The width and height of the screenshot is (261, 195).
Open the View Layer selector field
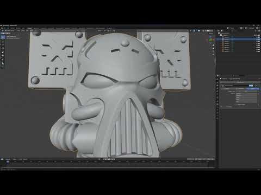[251, 28]
